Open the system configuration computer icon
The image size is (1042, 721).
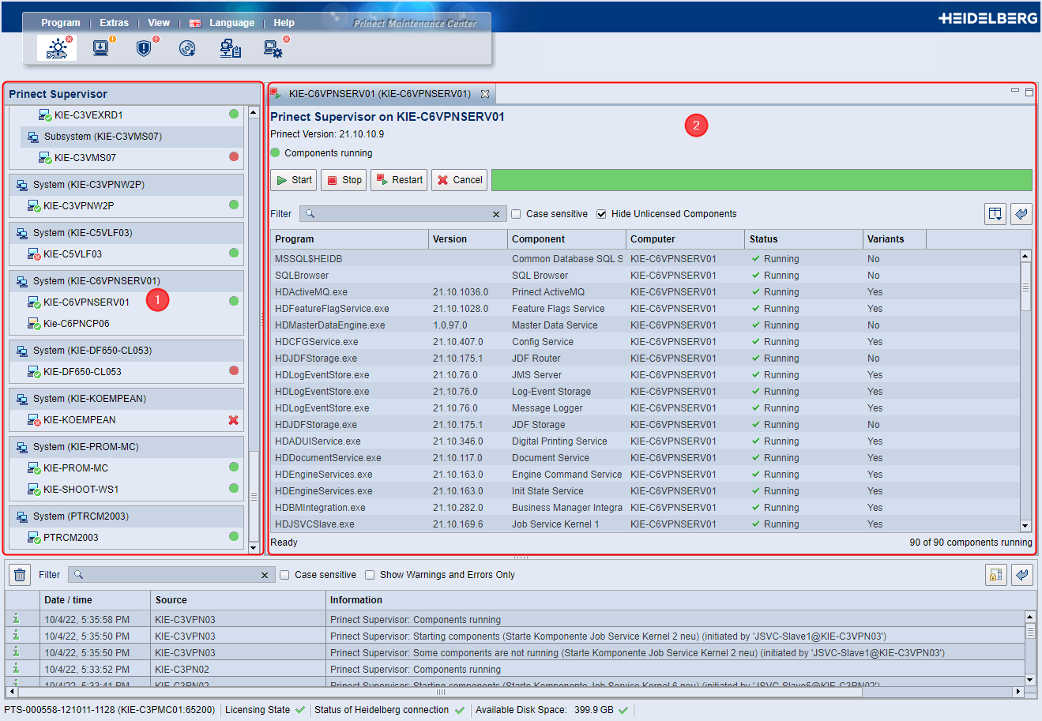click(273, 48)
